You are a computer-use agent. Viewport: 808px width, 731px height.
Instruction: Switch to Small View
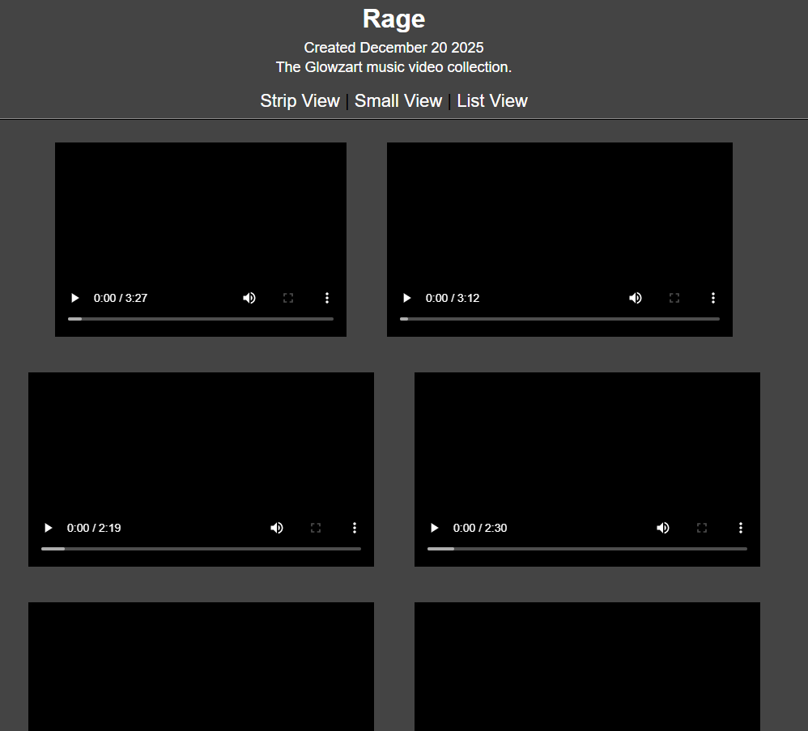tap(398, 101)
